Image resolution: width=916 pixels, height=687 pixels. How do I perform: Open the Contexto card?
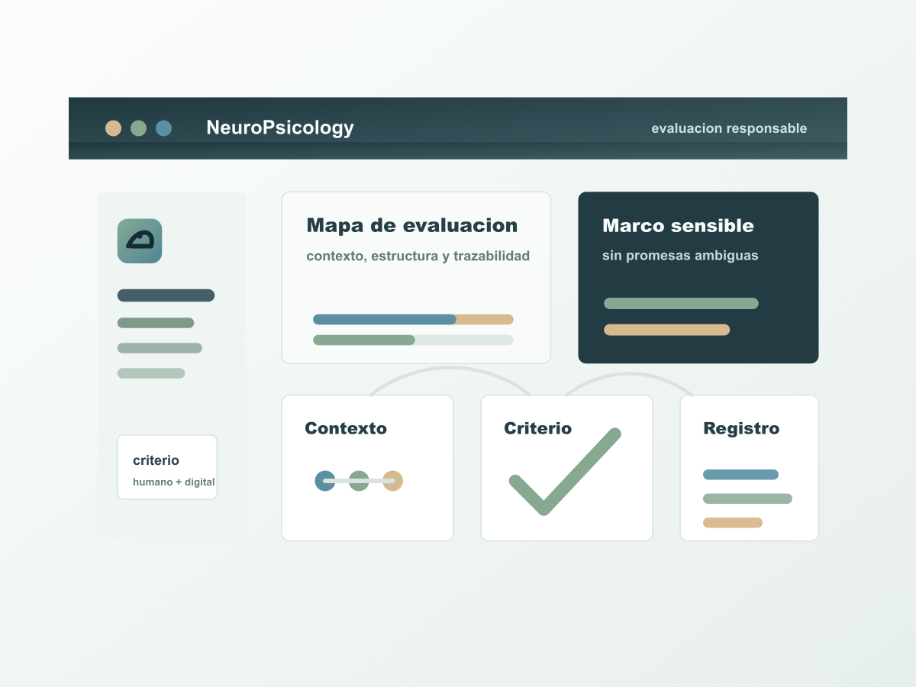(x=367, y=468)
